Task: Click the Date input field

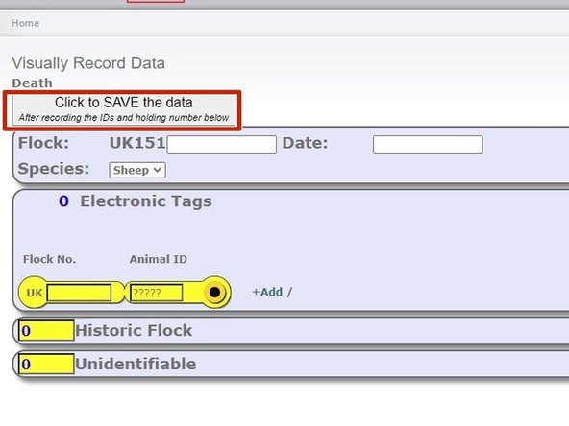Action: pos(428,144)
